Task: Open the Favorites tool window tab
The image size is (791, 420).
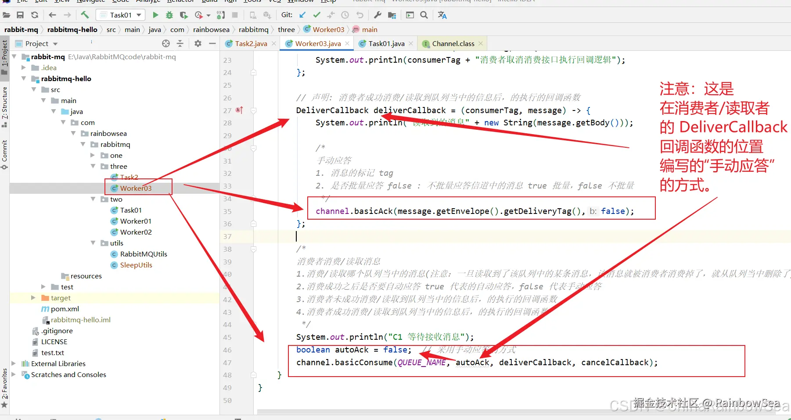Action: tap(4, 388)
